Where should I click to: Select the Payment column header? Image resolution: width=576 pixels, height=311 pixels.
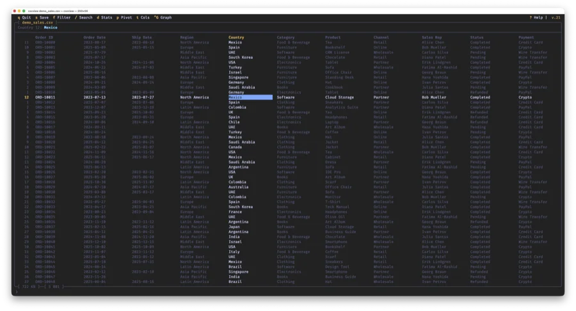(527, 37)
